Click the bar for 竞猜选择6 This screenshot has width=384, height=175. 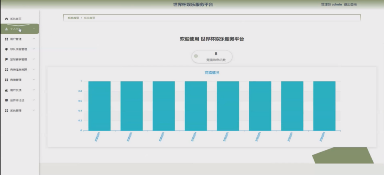260,106
